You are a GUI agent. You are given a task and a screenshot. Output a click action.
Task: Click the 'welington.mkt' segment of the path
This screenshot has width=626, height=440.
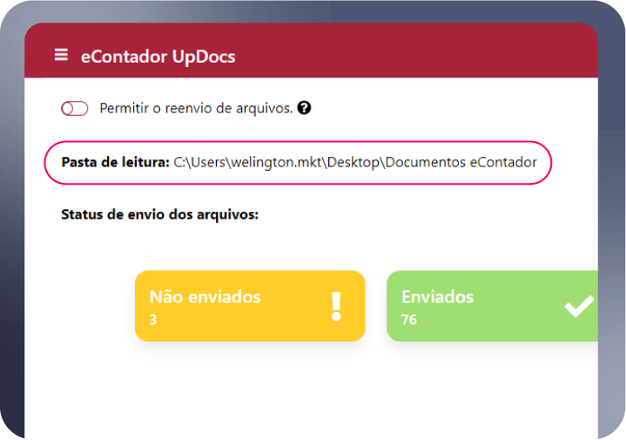tap(276, 162)
